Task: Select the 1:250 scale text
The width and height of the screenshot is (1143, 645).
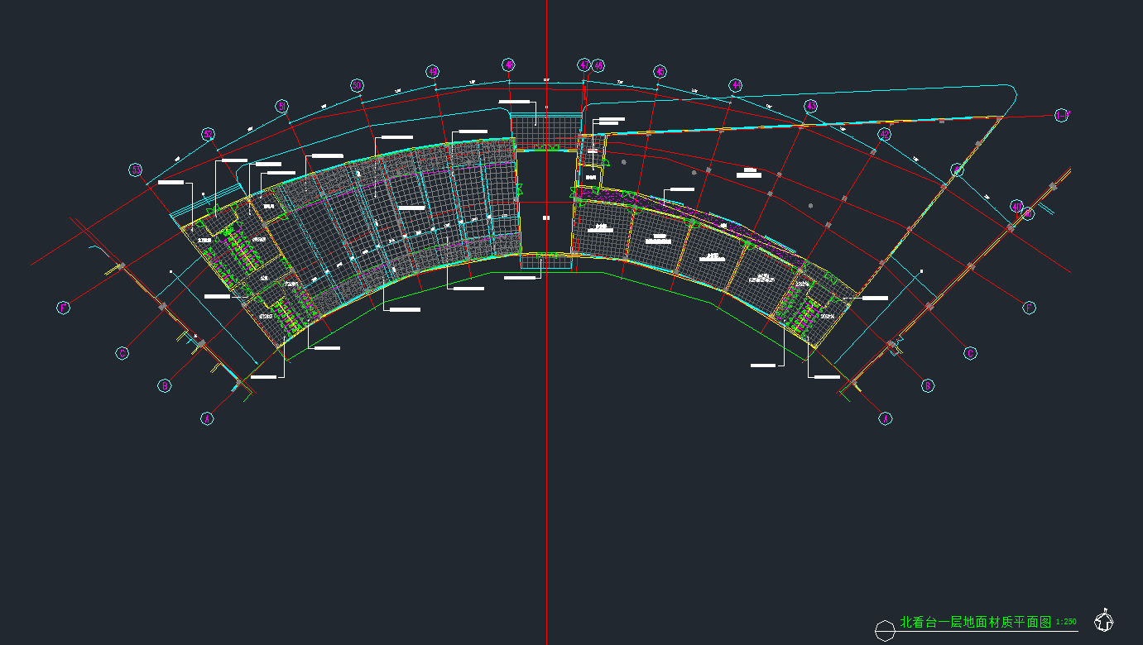Action: [1066, 622]
